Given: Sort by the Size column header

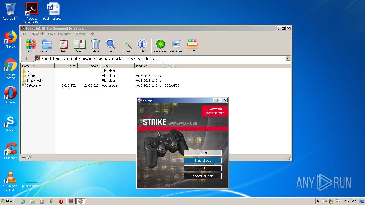Looking at the screenshot, I should coord(66,66).
